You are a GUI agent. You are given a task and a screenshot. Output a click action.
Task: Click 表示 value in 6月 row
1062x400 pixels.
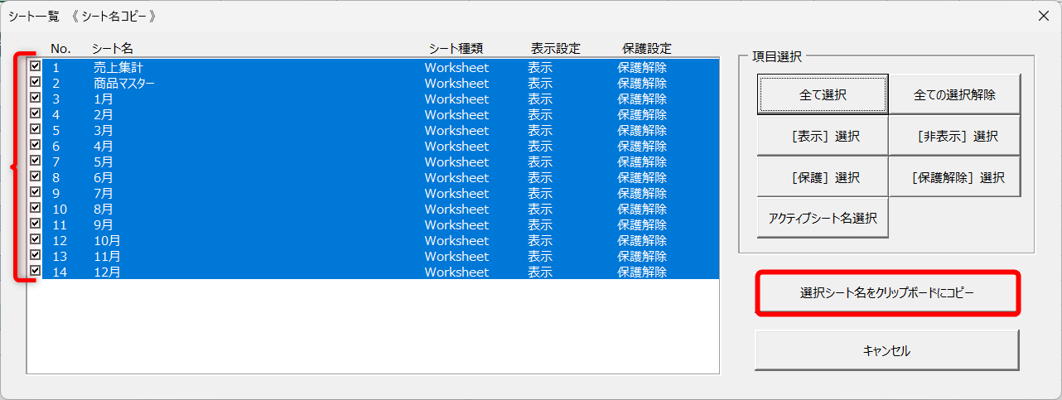[x=540, y=177]
